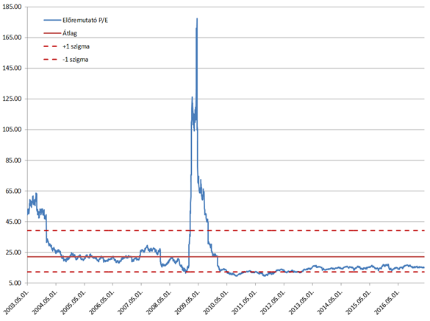
Task: Click the 2016.05.01. x-axis date label
Action: (387, 303)
